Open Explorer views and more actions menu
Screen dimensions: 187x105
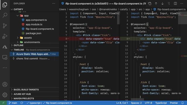click(x=54, y=3)
